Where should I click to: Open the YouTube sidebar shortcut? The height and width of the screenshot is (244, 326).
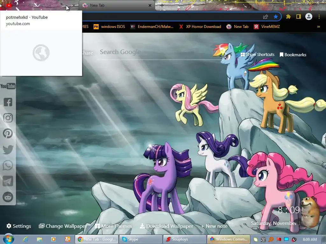click(x=8, y=86)
